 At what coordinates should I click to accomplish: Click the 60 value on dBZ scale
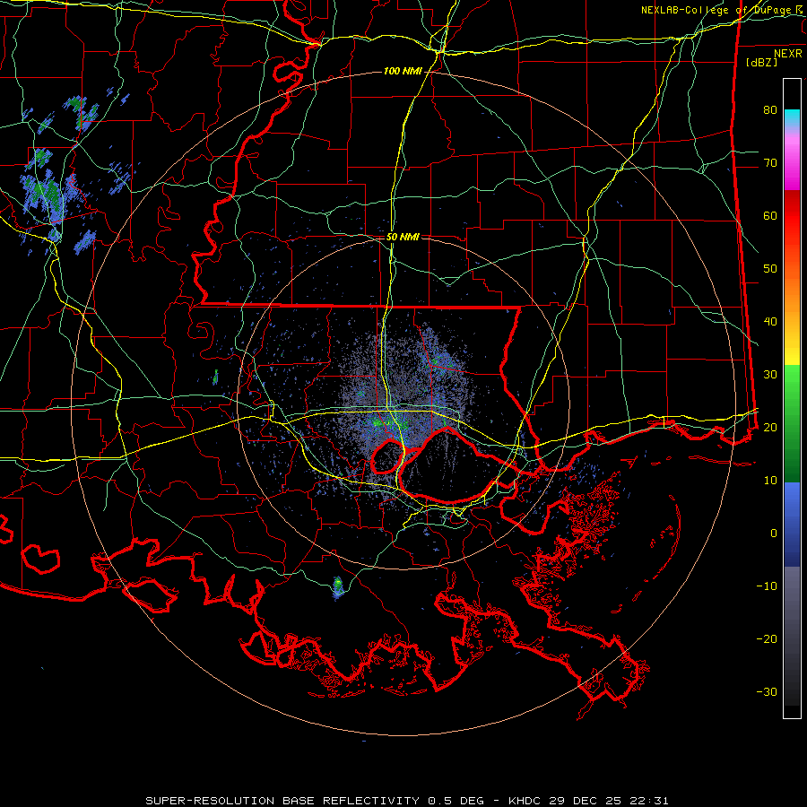point(770,215)
